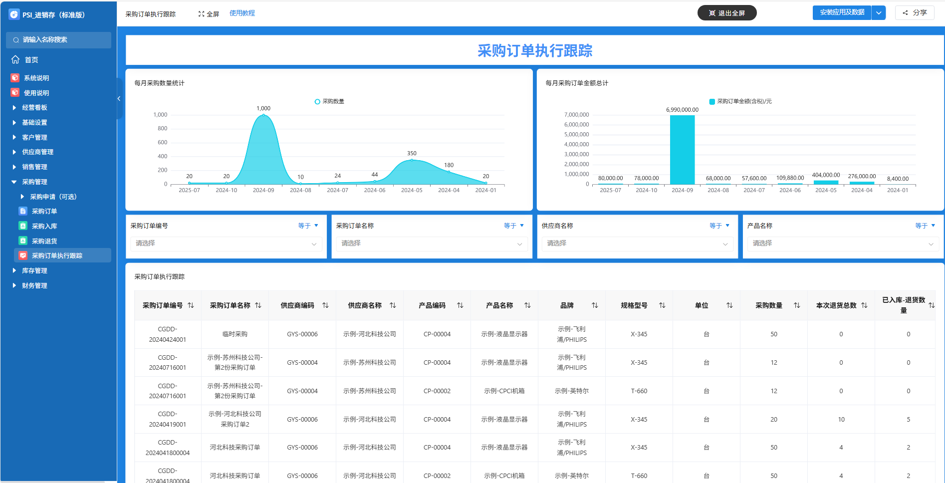The width and height of the screenshot is (945, 483).
Task: Click the 退出全屏 button
Action: pos(726,13)
